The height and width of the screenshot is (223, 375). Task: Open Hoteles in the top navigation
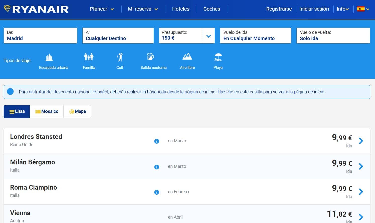(x=181, y=9)
